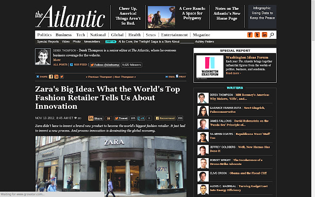The height and width of the screenshot is (197, 315).
Task: Open the Business section
Action: click(x=63, y=35)
